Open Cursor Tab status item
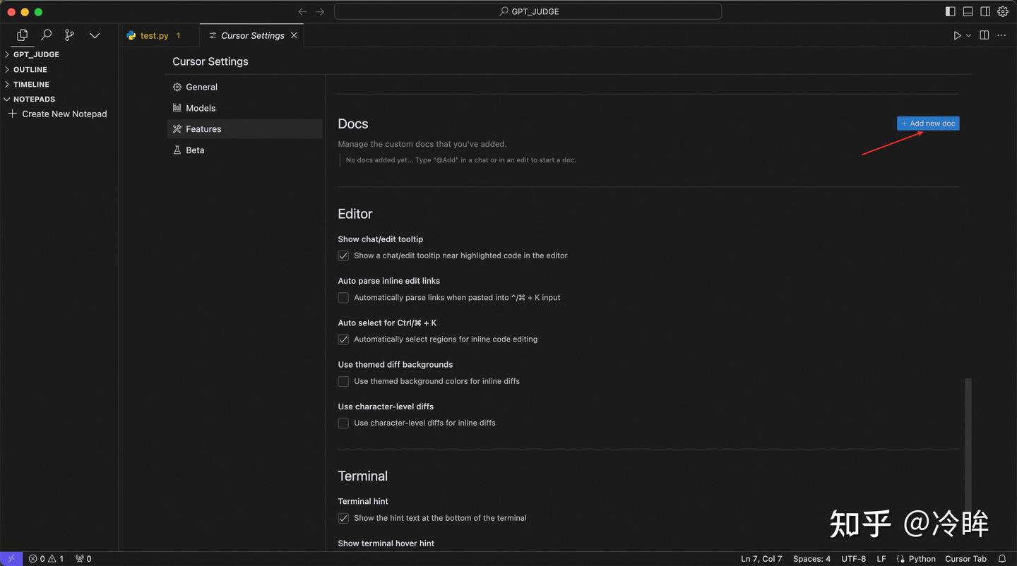Screen dimensions: 1017x566 [x=965, y=558]
